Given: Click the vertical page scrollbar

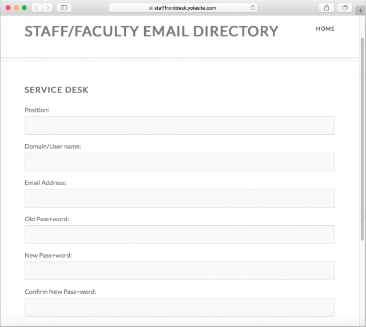Looking at the screenshot, I should tap(362, 139).
